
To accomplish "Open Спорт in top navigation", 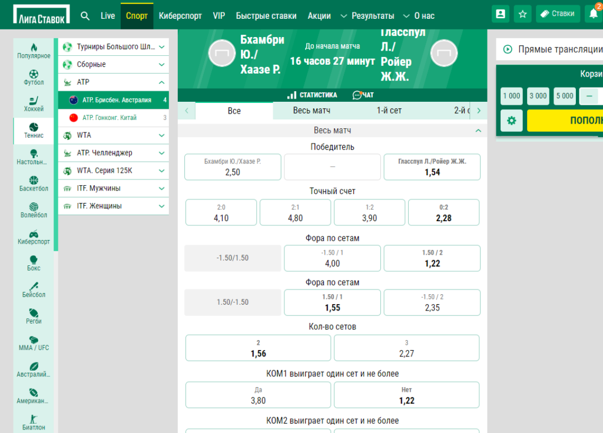I will (137, 16).
